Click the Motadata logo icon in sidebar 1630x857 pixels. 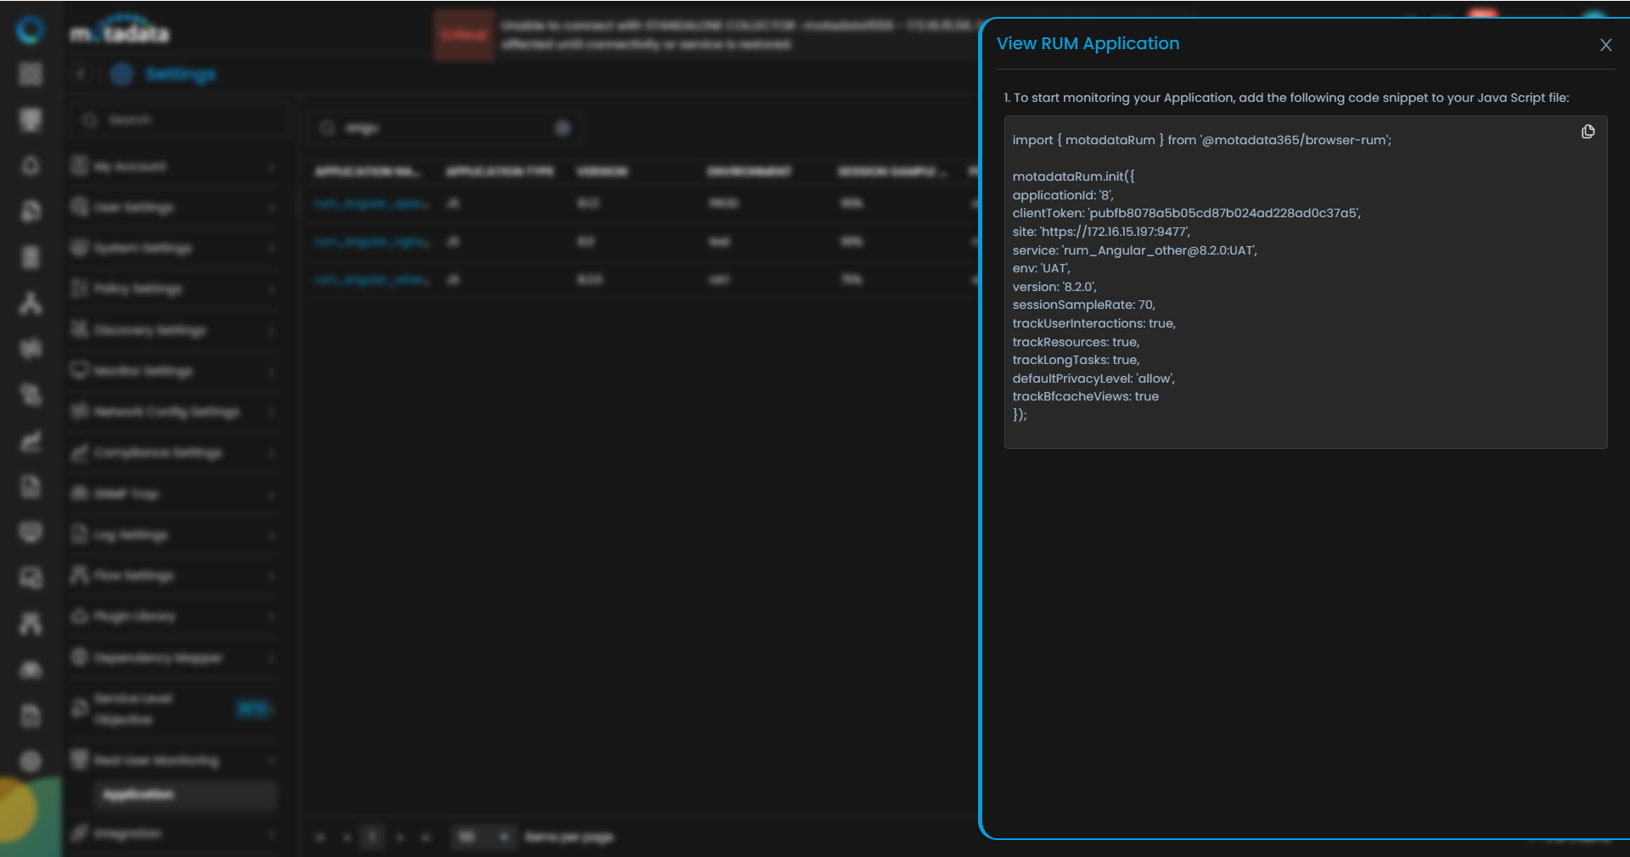[x=31, y=30]
